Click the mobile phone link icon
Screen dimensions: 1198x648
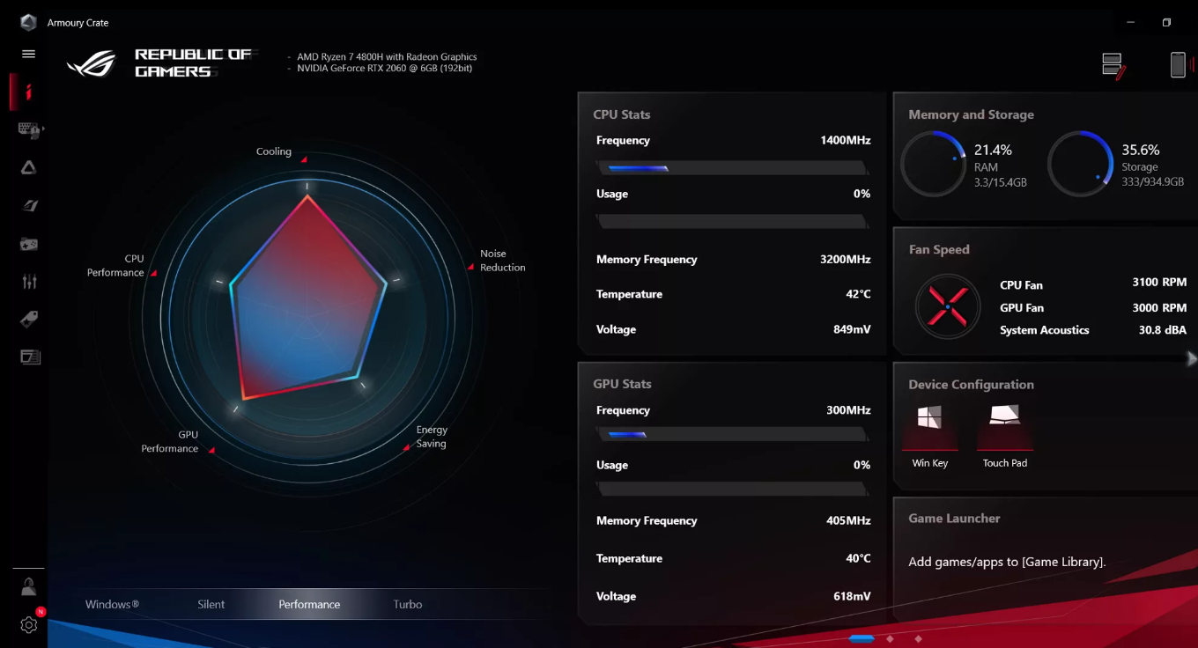pos(1178,64)
